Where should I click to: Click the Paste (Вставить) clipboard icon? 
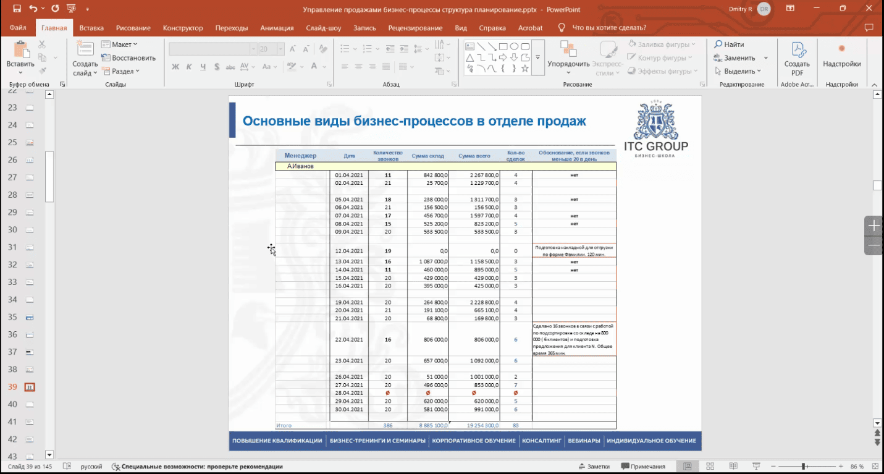tap(20, 51)
